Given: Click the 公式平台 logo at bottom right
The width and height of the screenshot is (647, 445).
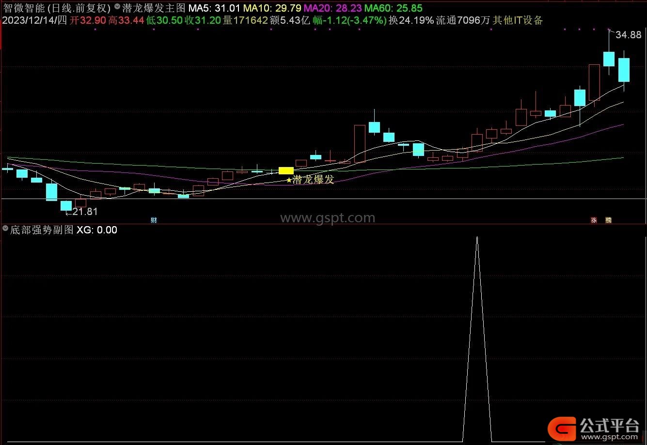Looking at the screenshot, I should pos(594,429).
